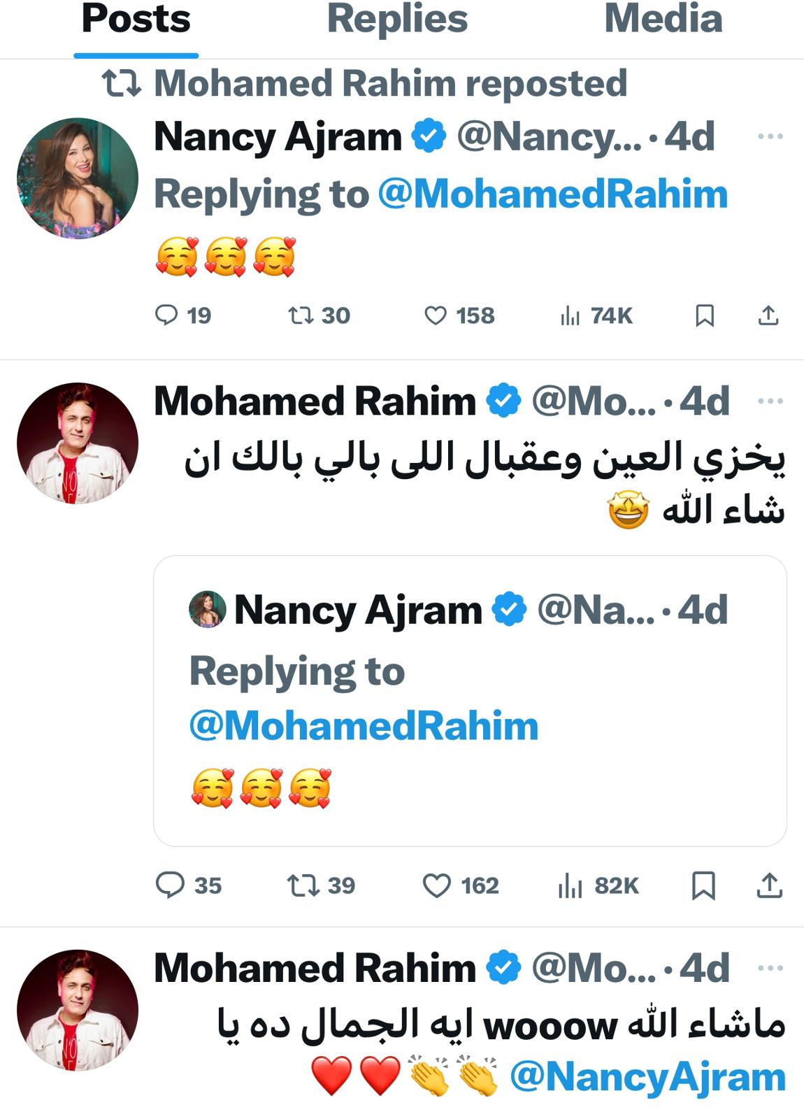Comment on the post with 35 replies
The height and width of the screenshot is (1119, 804).
click(169, 885)
